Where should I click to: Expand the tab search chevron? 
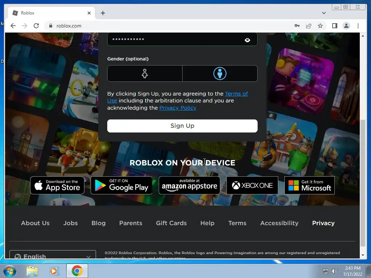click(x=324, y=13)
